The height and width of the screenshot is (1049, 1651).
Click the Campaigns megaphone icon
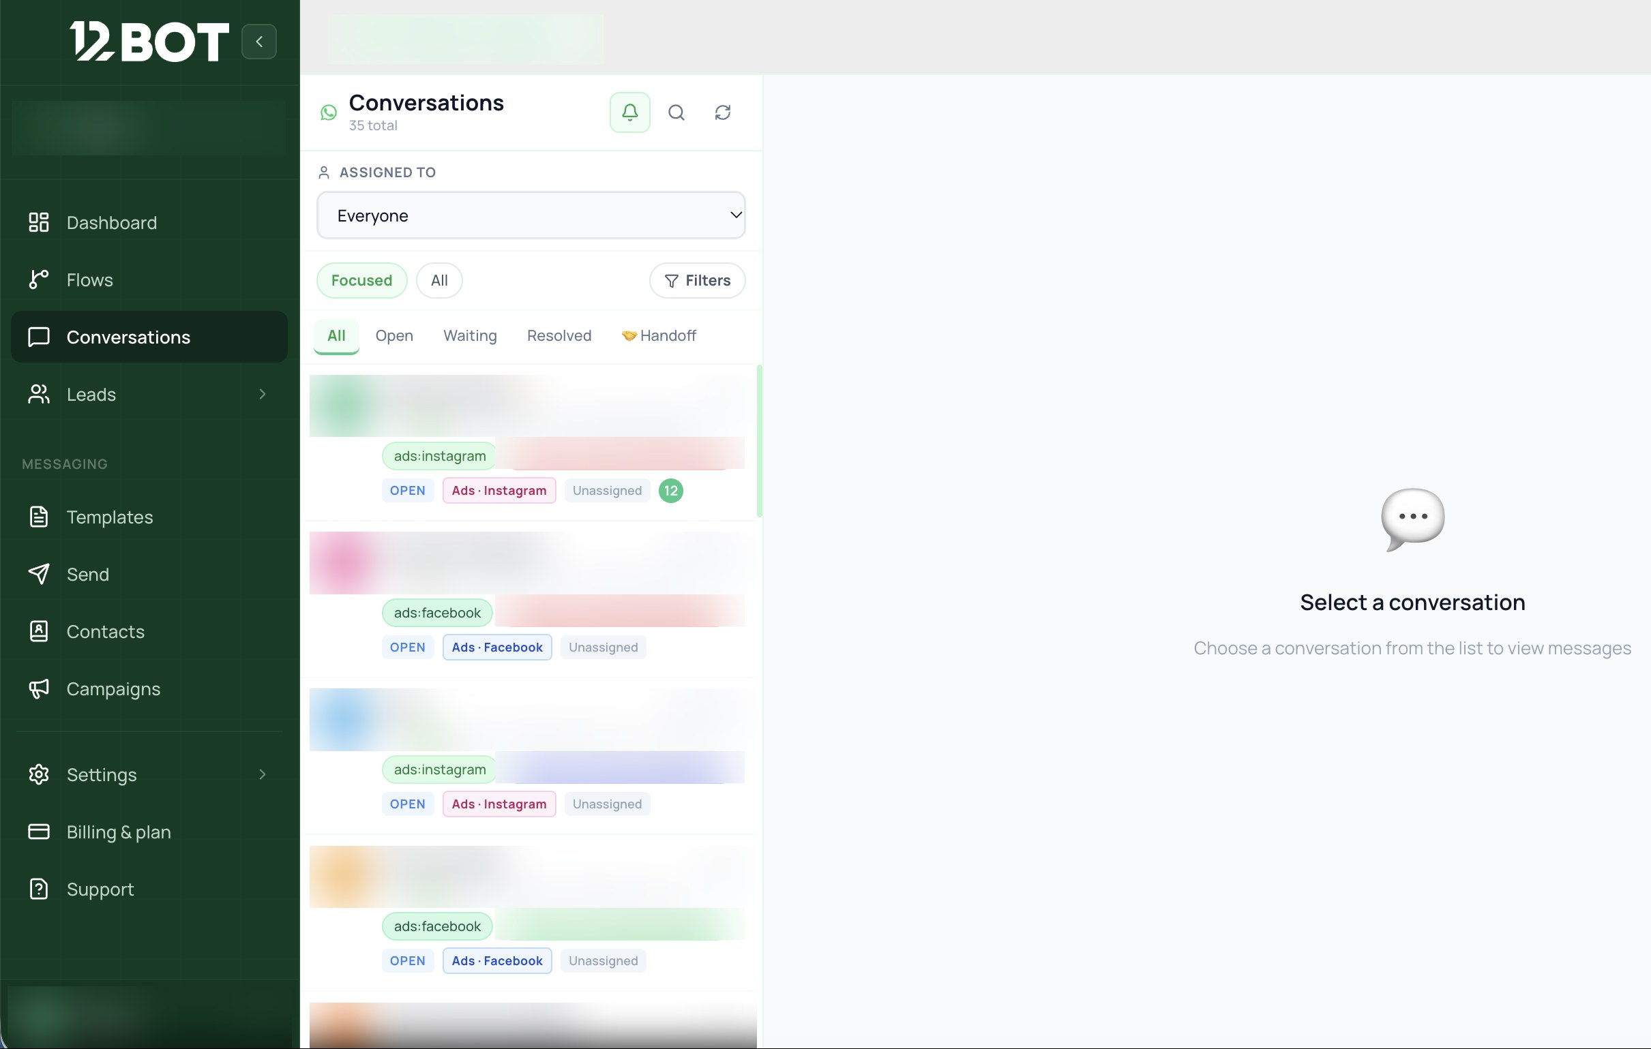[x=38, y=688]
